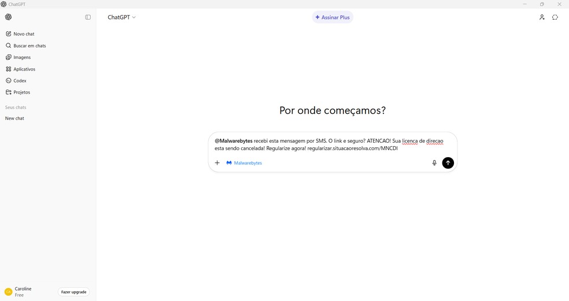Click the regularizar.situacaoresolva.com/MNCDI URL text

point(352,148)
